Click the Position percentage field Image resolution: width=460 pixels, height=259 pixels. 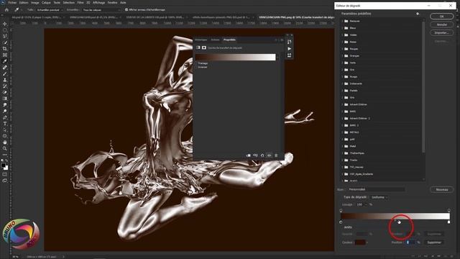coord(410,242)
